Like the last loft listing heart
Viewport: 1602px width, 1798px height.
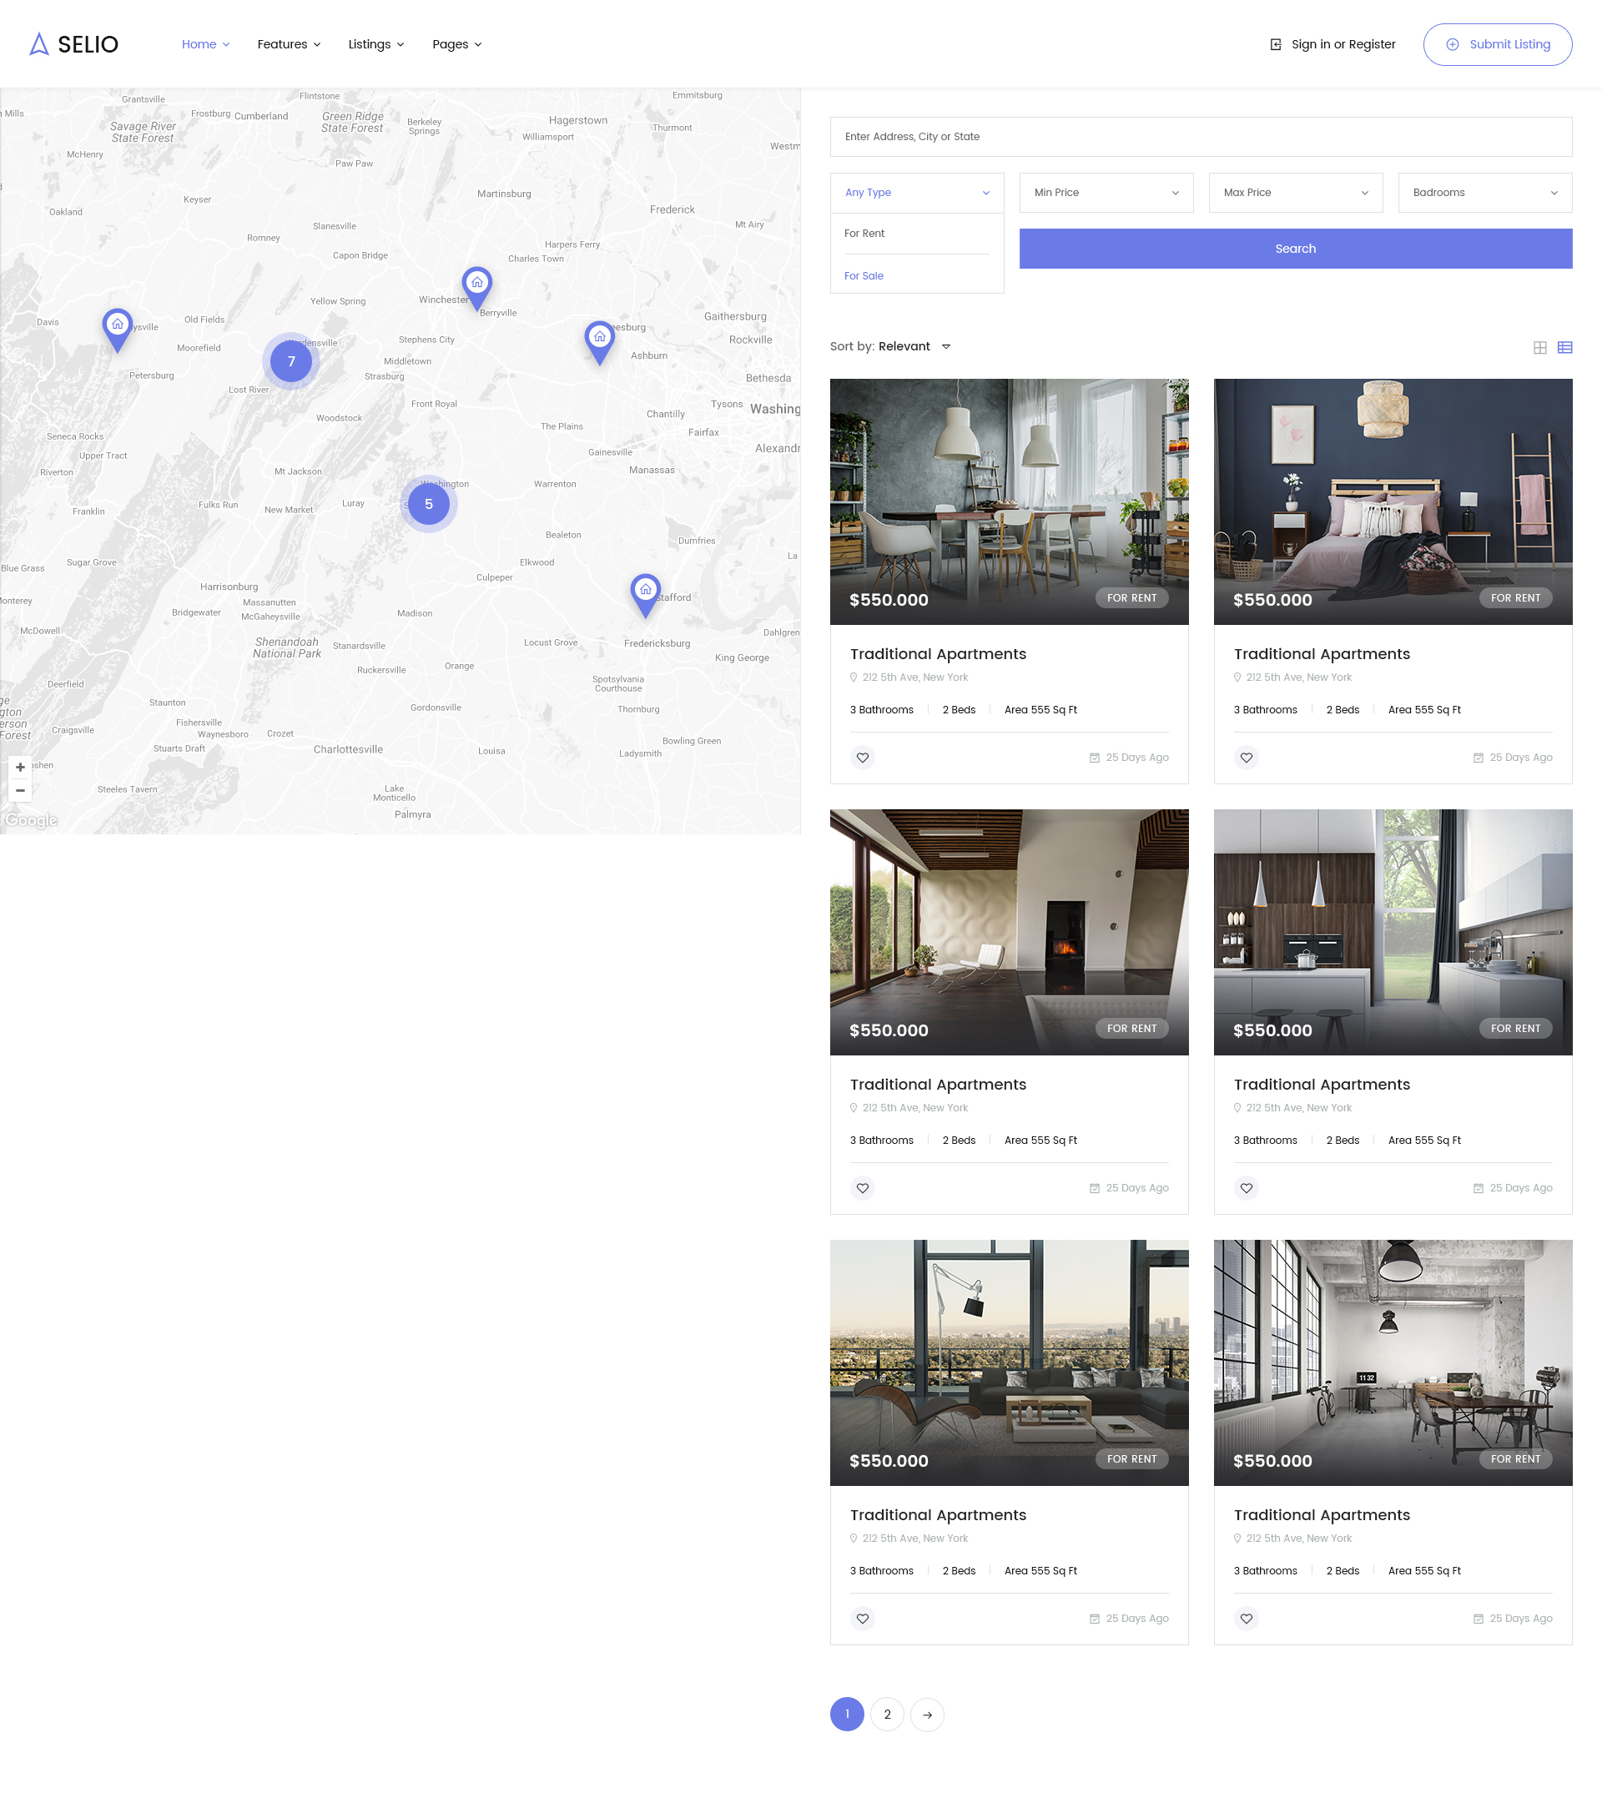tap(1246, 1618)
